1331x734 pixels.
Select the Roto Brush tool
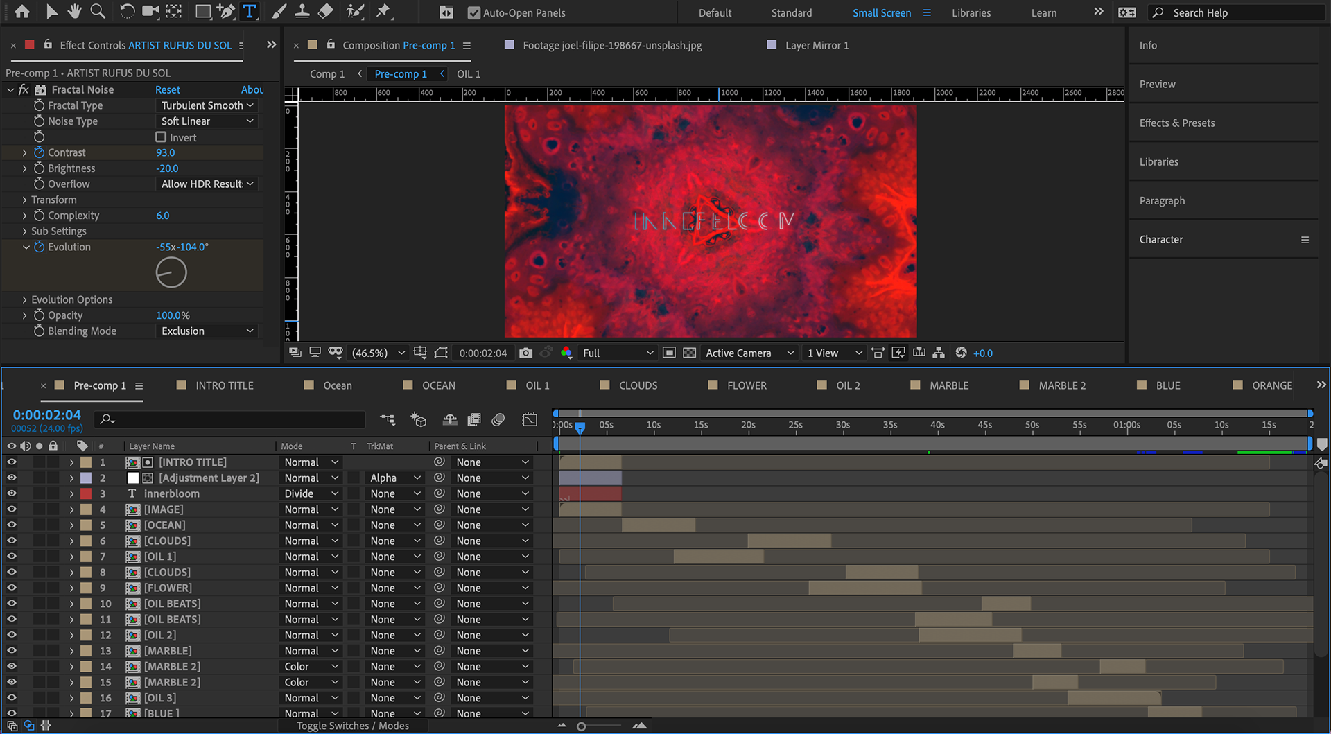[355, 12]
